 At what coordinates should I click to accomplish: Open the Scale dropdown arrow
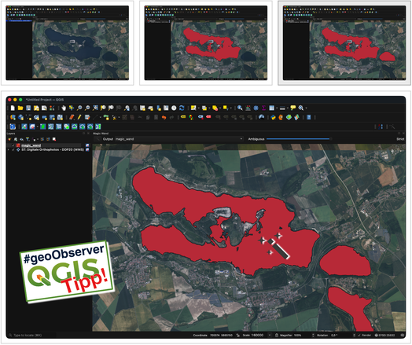click(270, 336)
